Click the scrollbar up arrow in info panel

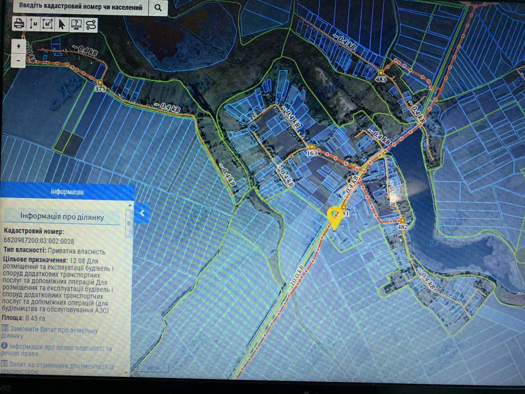(x=129, y=204)
